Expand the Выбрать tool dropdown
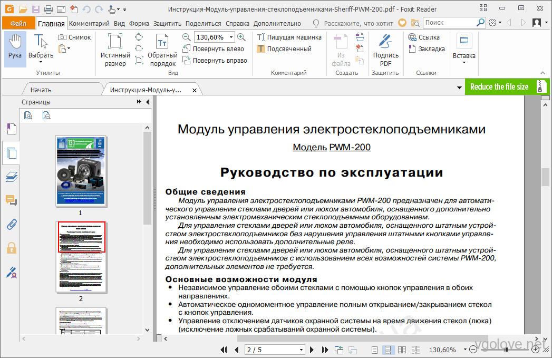The width and height of the screenshot is (552, 358). click(x=41, y=62)
